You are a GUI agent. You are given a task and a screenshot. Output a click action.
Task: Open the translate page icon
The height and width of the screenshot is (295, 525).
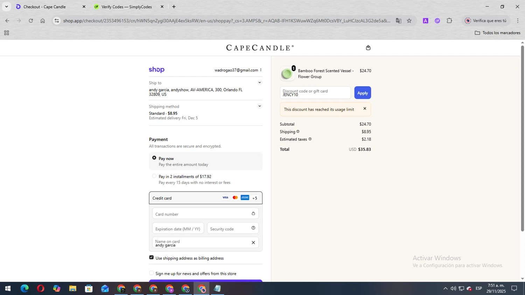399,21
